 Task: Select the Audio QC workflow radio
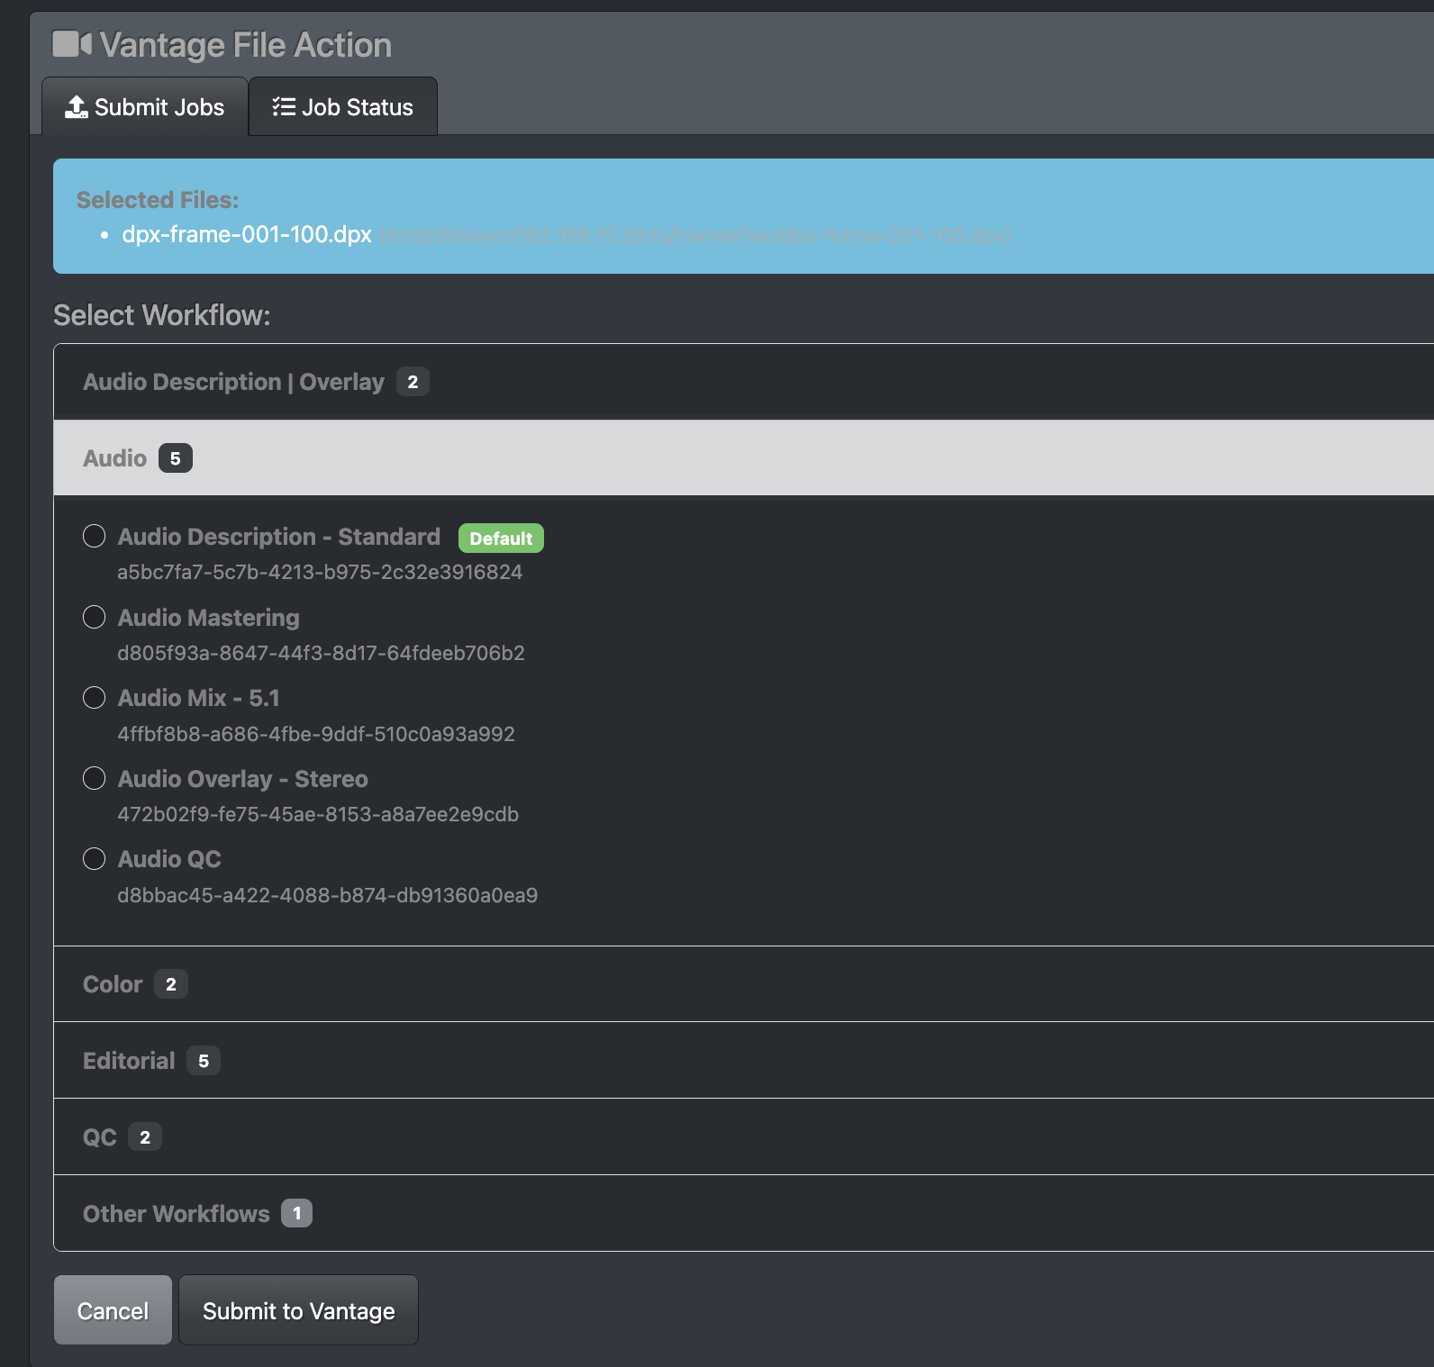click(95, 859)
